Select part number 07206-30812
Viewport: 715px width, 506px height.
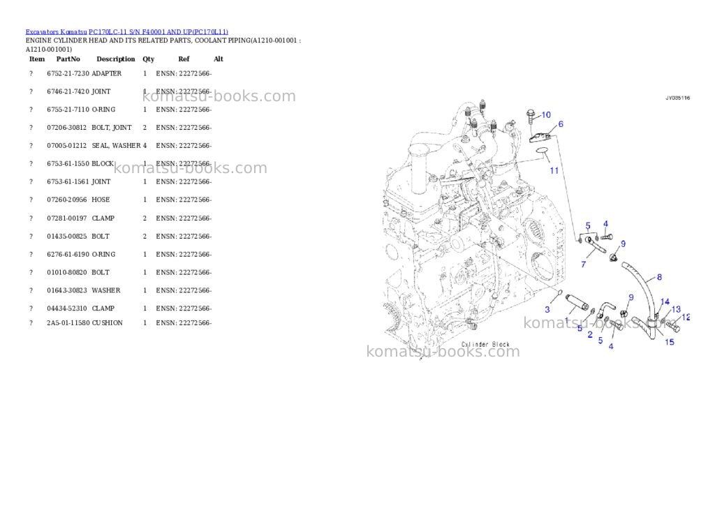point(66,128)
